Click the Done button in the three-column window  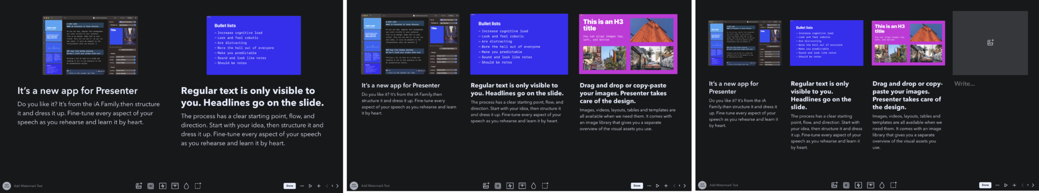(637, 186)
